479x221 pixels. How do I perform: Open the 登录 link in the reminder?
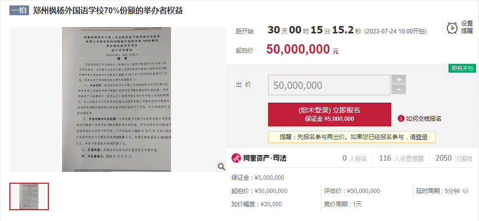pyautogui.click(x=421, y=138)
